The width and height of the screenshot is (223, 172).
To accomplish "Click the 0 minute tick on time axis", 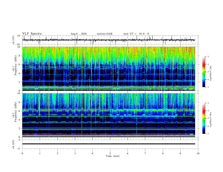I will pos(22,153).
